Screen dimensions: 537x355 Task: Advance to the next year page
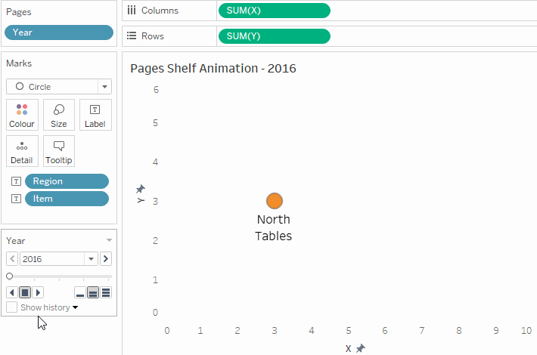point(106,259)
